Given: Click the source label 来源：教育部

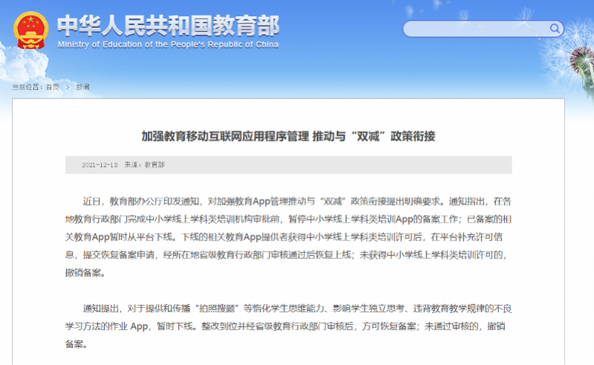Looking at the screenshot, I should coord(144,165).
